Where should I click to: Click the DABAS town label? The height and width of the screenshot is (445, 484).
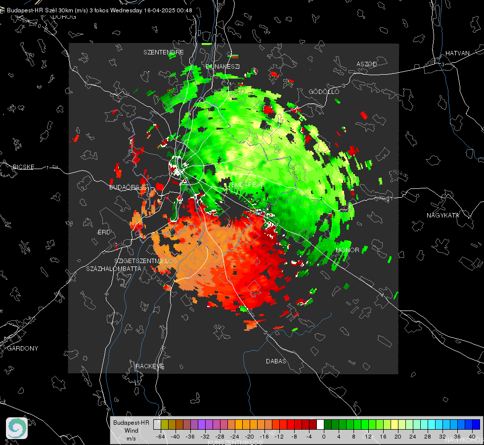click(276, 361)
